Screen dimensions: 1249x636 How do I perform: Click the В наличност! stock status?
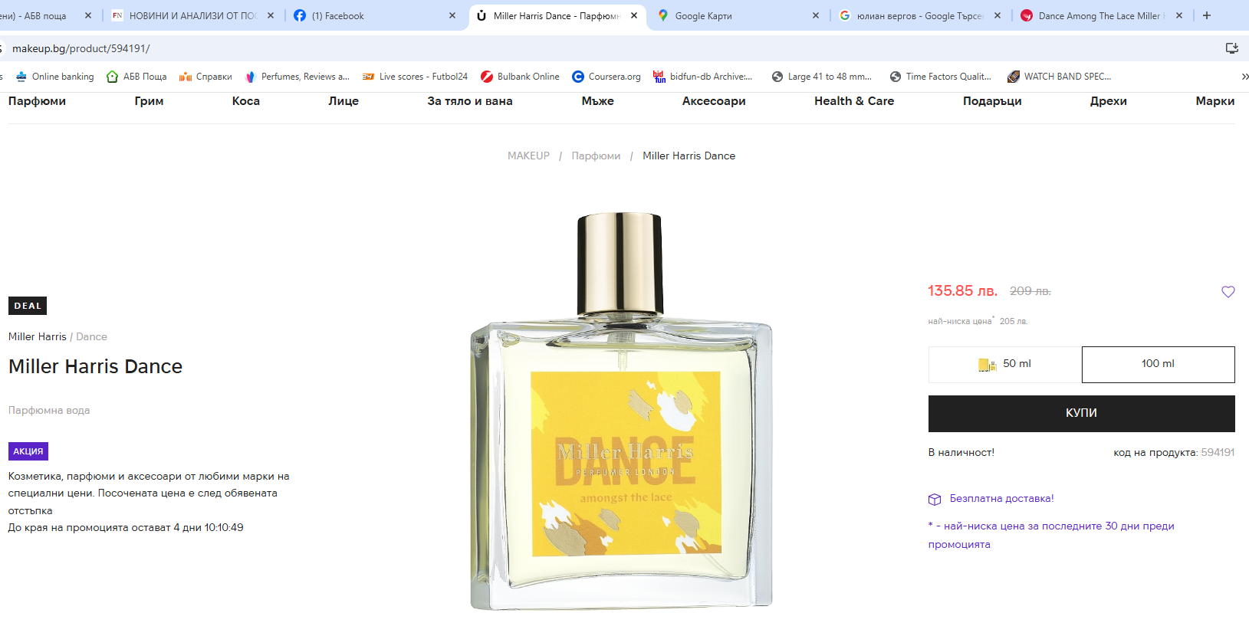tap(961, 452)
